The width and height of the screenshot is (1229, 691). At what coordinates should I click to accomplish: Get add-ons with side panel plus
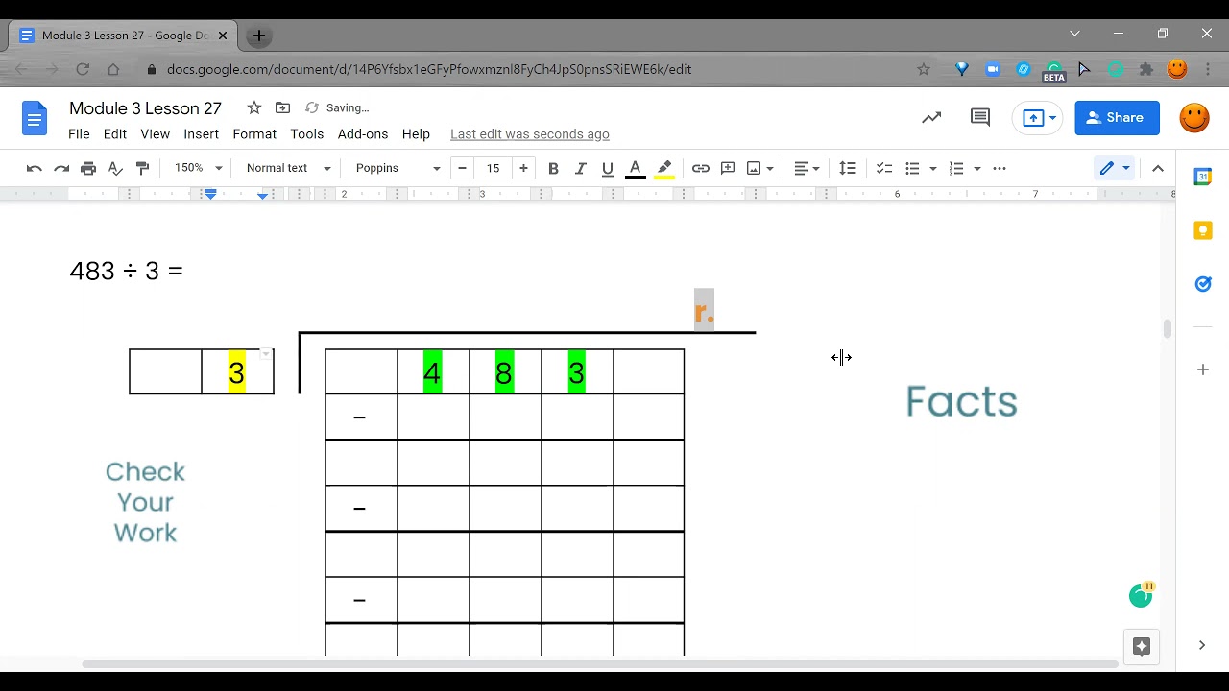click(1202, 369)
